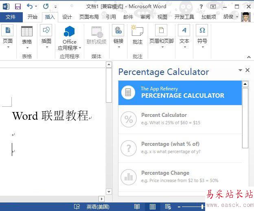Click the task pane scroll up arrow
254x211 pixels.
tap(245, 84)
